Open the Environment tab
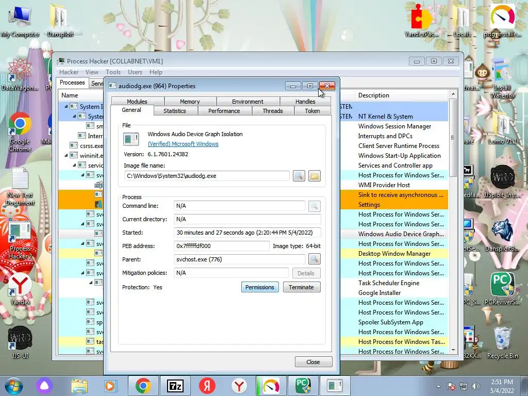 click(247, 102)
